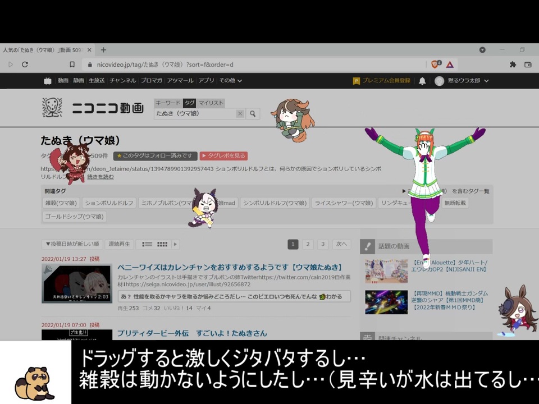This screenshot has height=404, width=539.
Task: Click the dropdown circle icon in the tab bar
Action: [x=482, y=50]
